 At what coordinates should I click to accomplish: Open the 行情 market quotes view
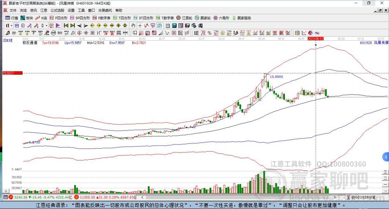point(11,18)
